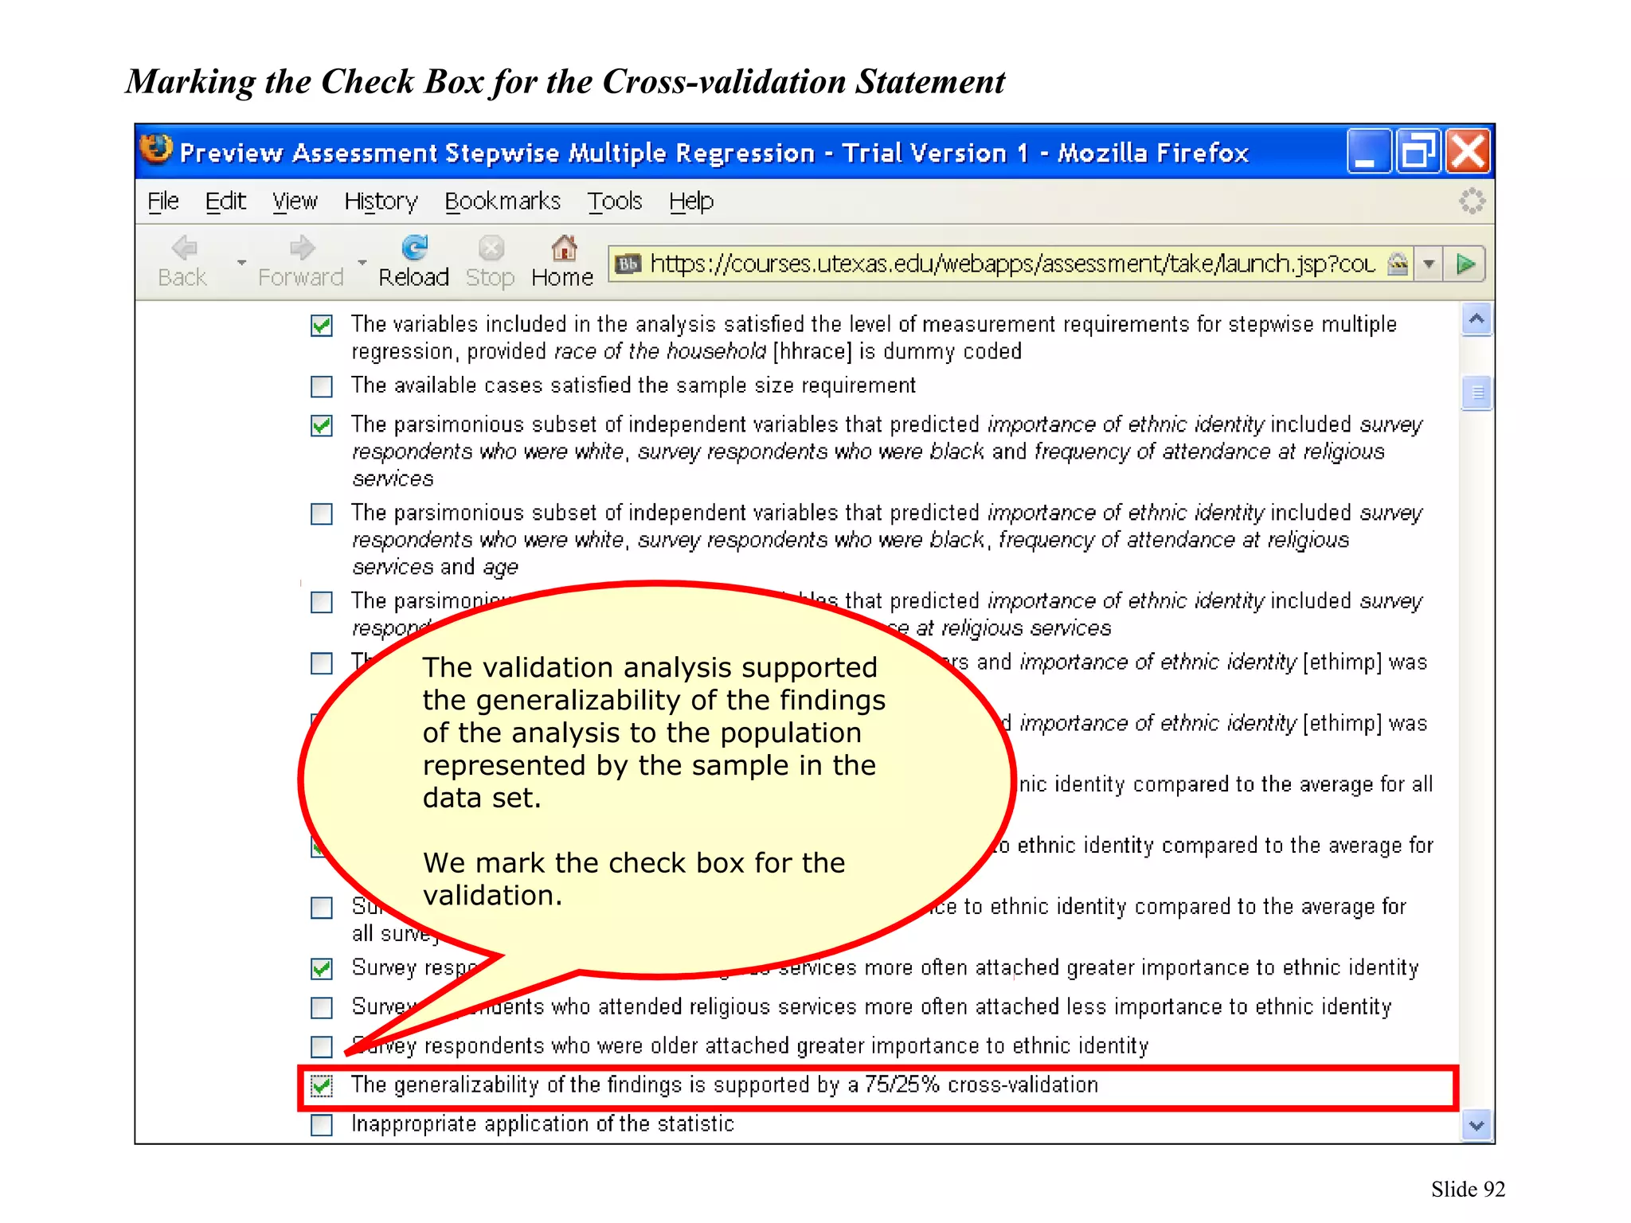Viewport: 1631px width, 1223px height.
Task: Uncheck the level of measurement requirements checkbox
Action: (x=322, y=326)
